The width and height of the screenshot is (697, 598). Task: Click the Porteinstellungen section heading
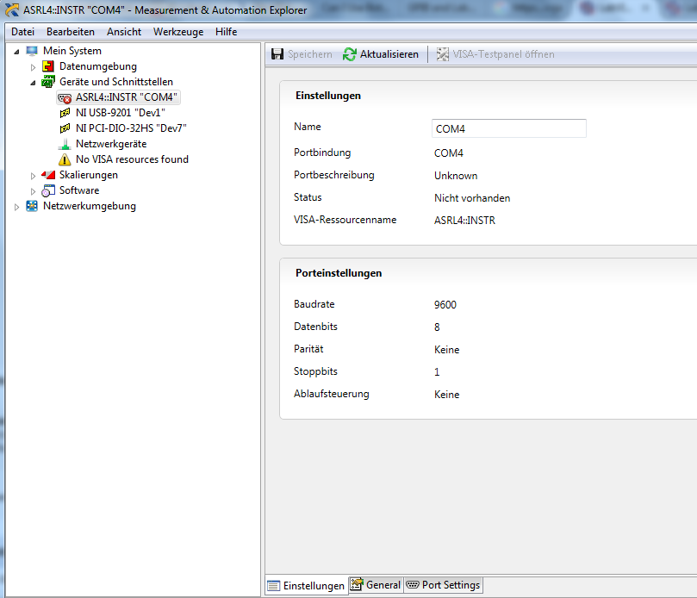click(339, 273)
